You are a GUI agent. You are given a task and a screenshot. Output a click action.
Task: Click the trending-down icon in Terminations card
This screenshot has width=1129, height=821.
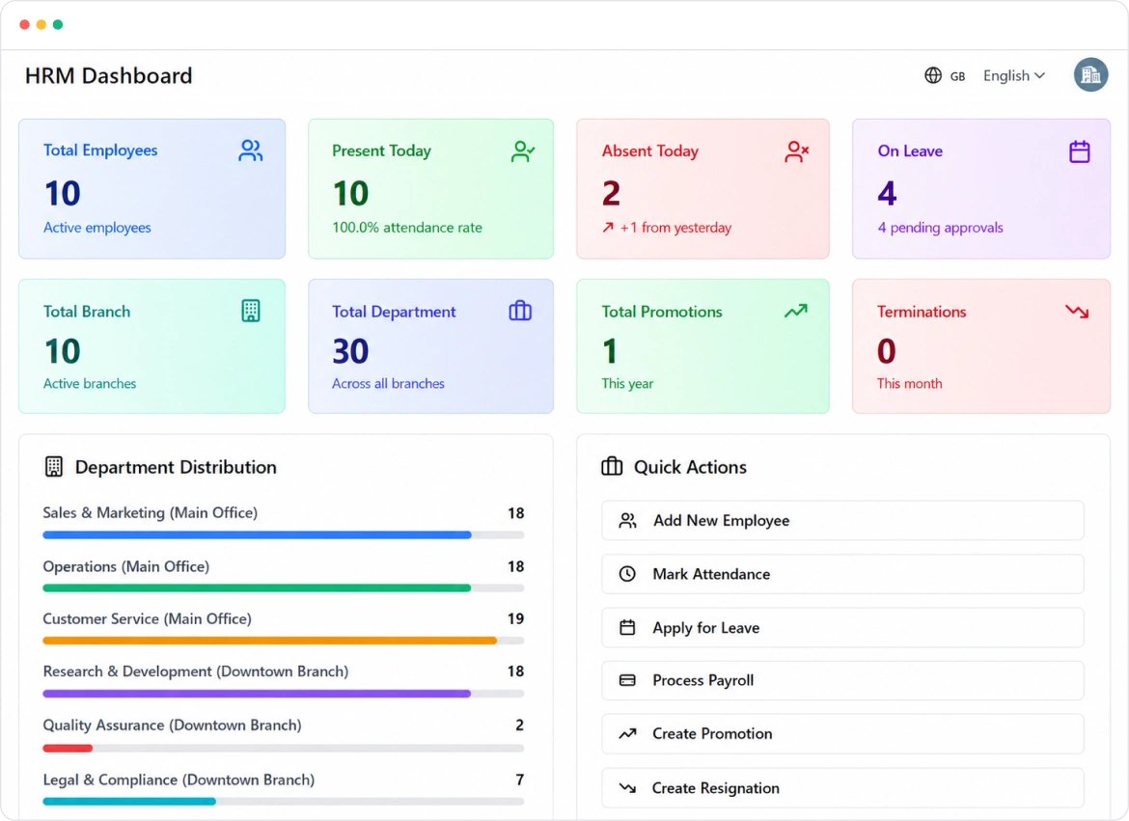tap(1077, 311)
